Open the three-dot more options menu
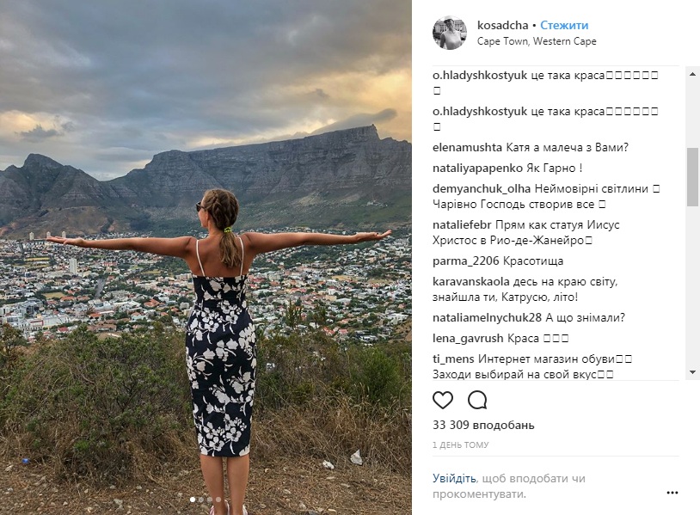This screenshot has height=515, width=700. click(x=672, y=493)
